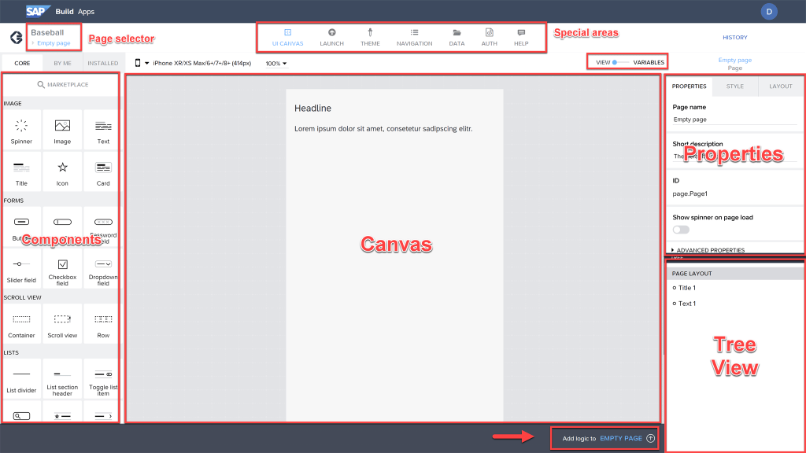
Task: Open the Theme editor icon
Action: coord(370,37)
